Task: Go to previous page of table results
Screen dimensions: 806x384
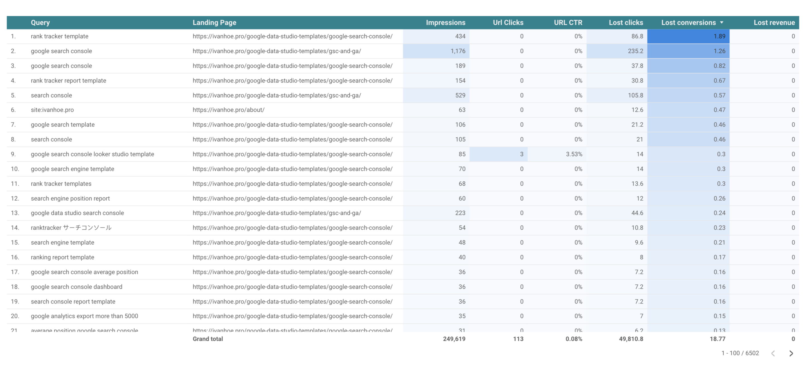Action: [x=773, y=353]
